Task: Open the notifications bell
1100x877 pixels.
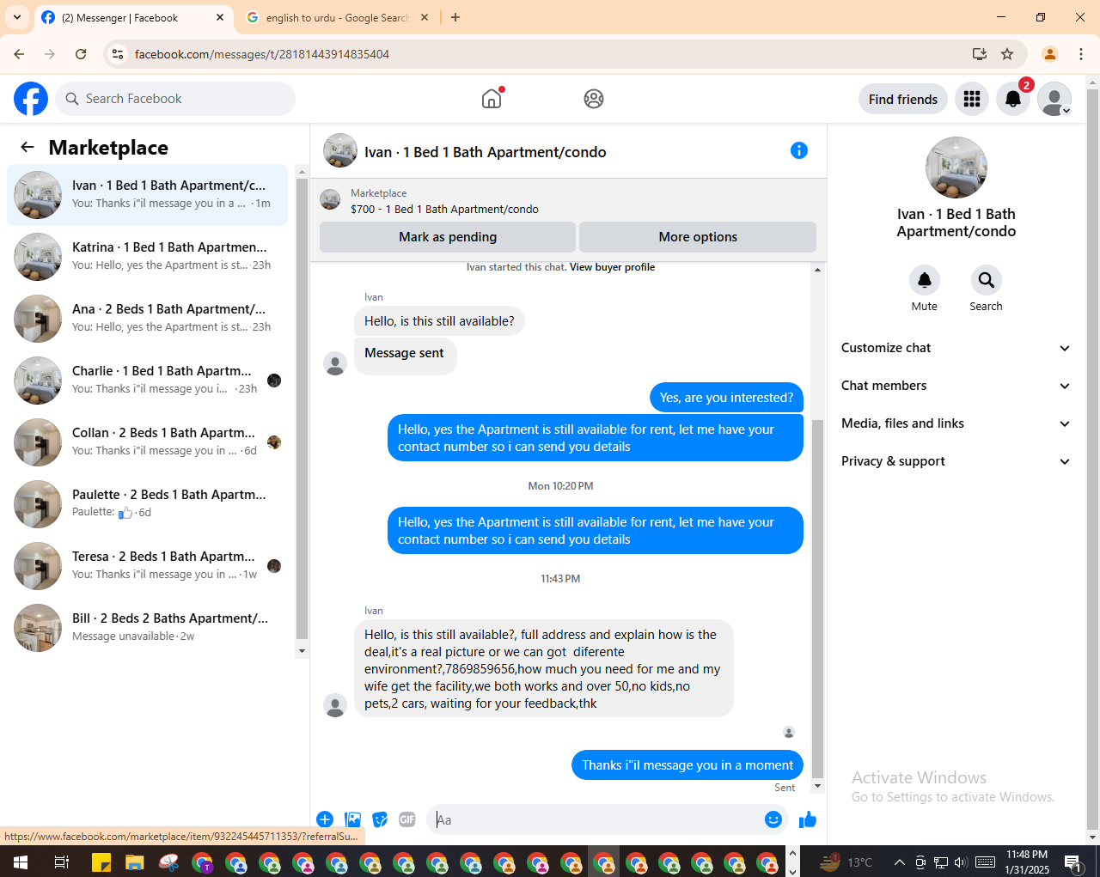Action: point(1013,99)
